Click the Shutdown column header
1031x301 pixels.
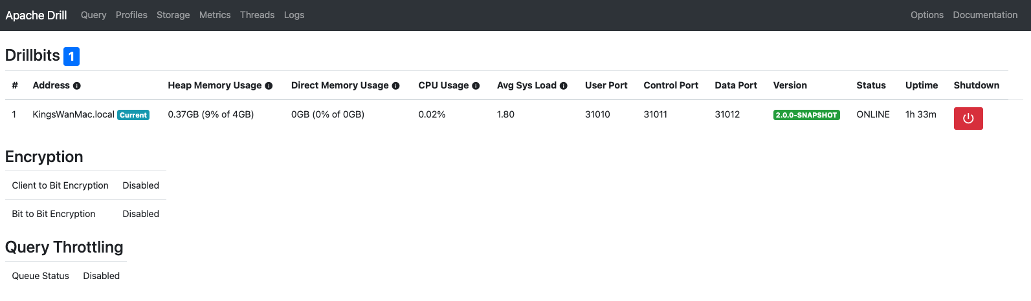pos(977,85)
